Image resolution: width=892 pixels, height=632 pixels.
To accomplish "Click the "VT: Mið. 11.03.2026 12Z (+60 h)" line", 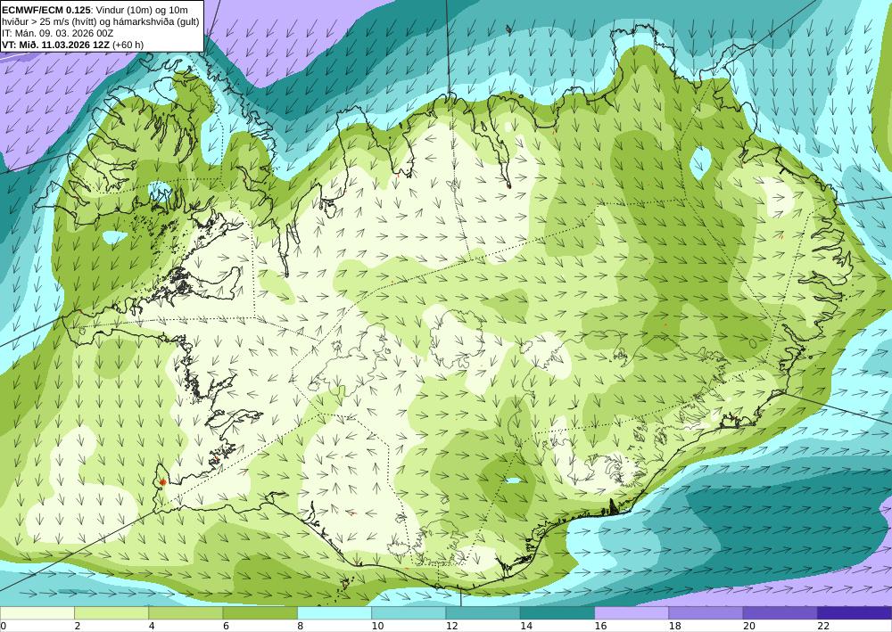I will click(73, 45).
